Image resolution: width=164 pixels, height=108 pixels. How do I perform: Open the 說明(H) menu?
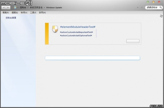coord(42,13)
